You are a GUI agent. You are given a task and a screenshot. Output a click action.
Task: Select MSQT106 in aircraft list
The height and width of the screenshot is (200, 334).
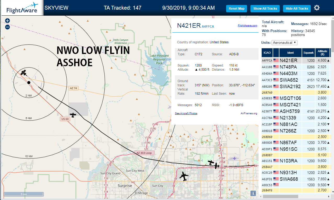pyautogui.click(x=296, y=98)
